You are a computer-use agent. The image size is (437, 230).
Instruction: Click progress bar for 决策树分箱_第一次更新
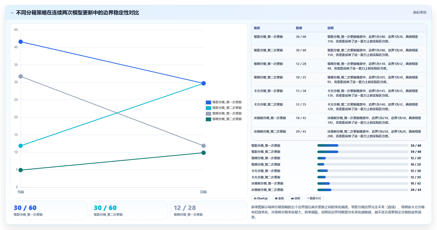click(x=363, y=183)
